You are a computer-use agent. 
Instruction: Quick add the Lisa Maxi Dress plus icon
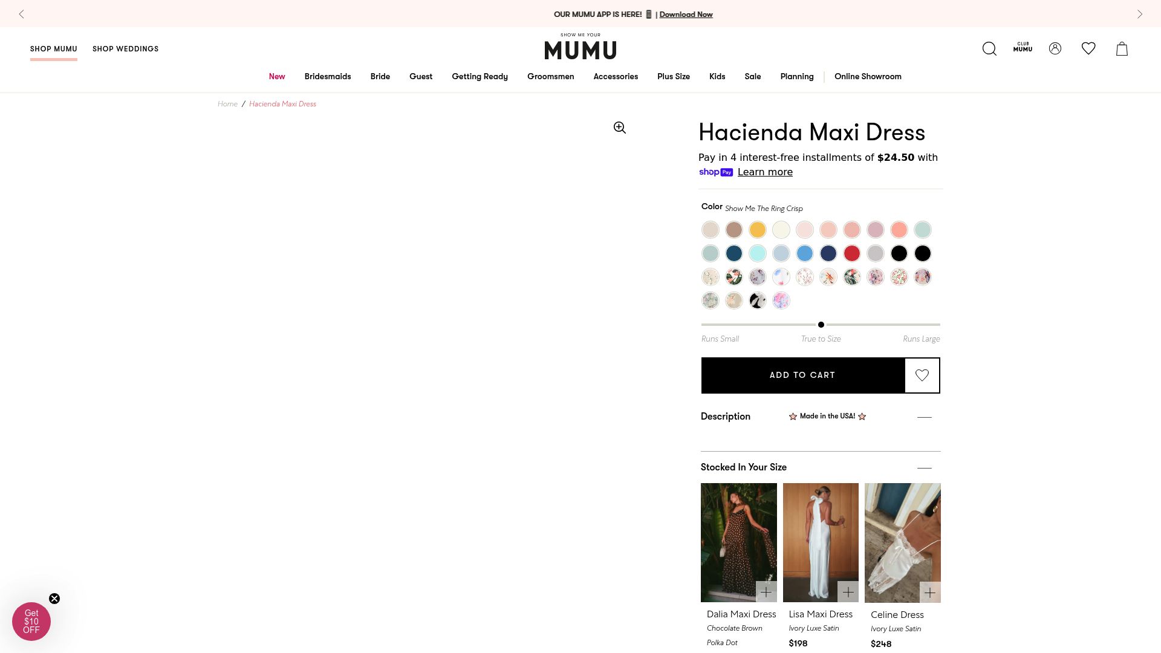click(x=848, y=592)
